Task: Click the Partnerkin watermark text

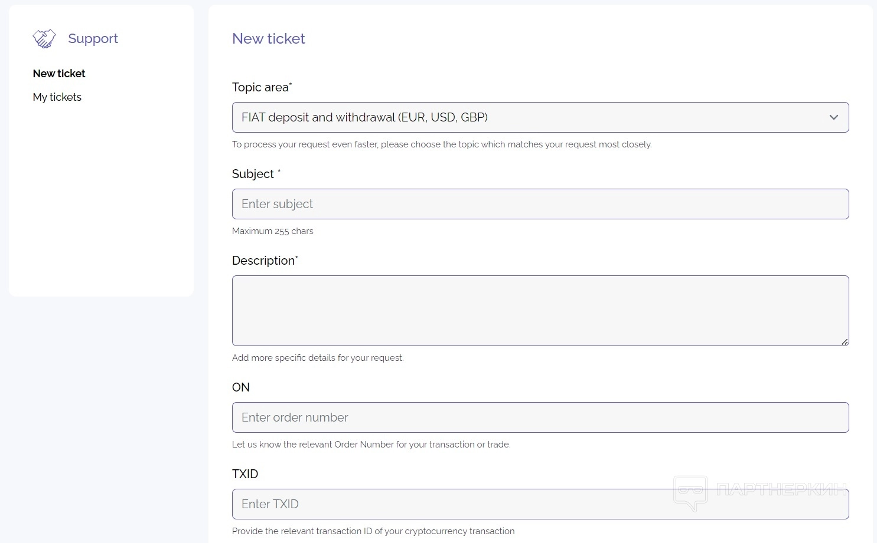Action: point(781,489)
